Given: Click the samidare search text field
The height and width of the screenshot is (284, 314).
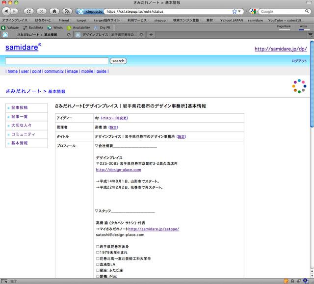Looking at the screenshot, I should coord(56,61).
